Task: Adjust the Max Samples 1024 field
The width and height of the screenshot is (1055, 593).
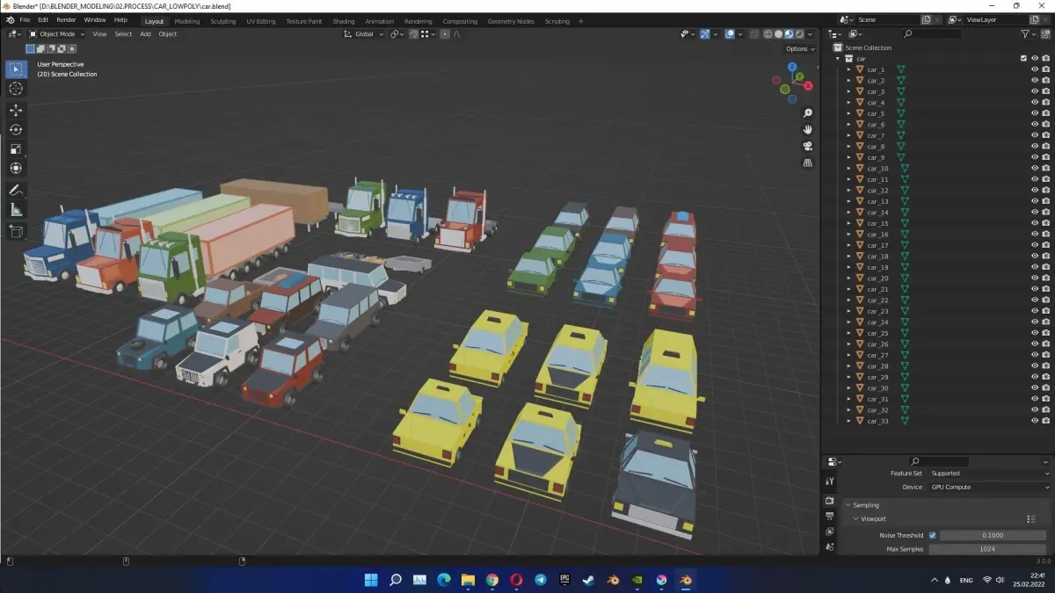Action: 987,549
